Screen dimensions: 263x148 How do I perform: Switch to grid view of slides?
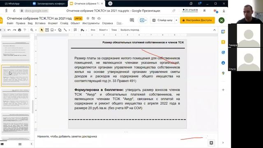click(x=20, y=144)
